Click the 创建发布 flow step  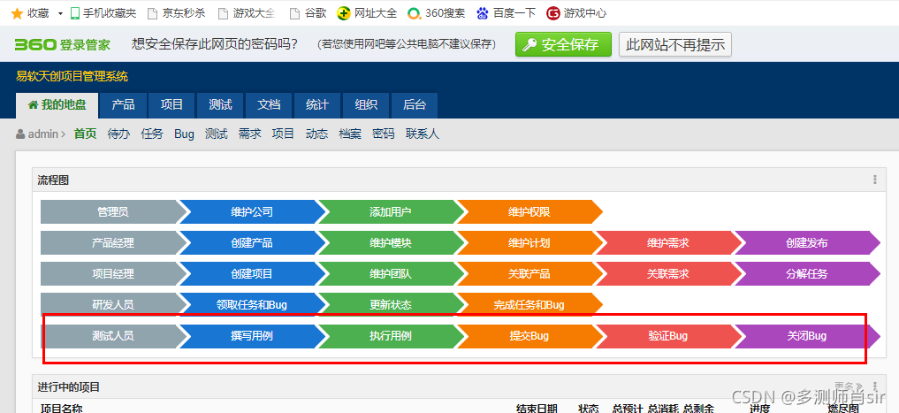807,242
